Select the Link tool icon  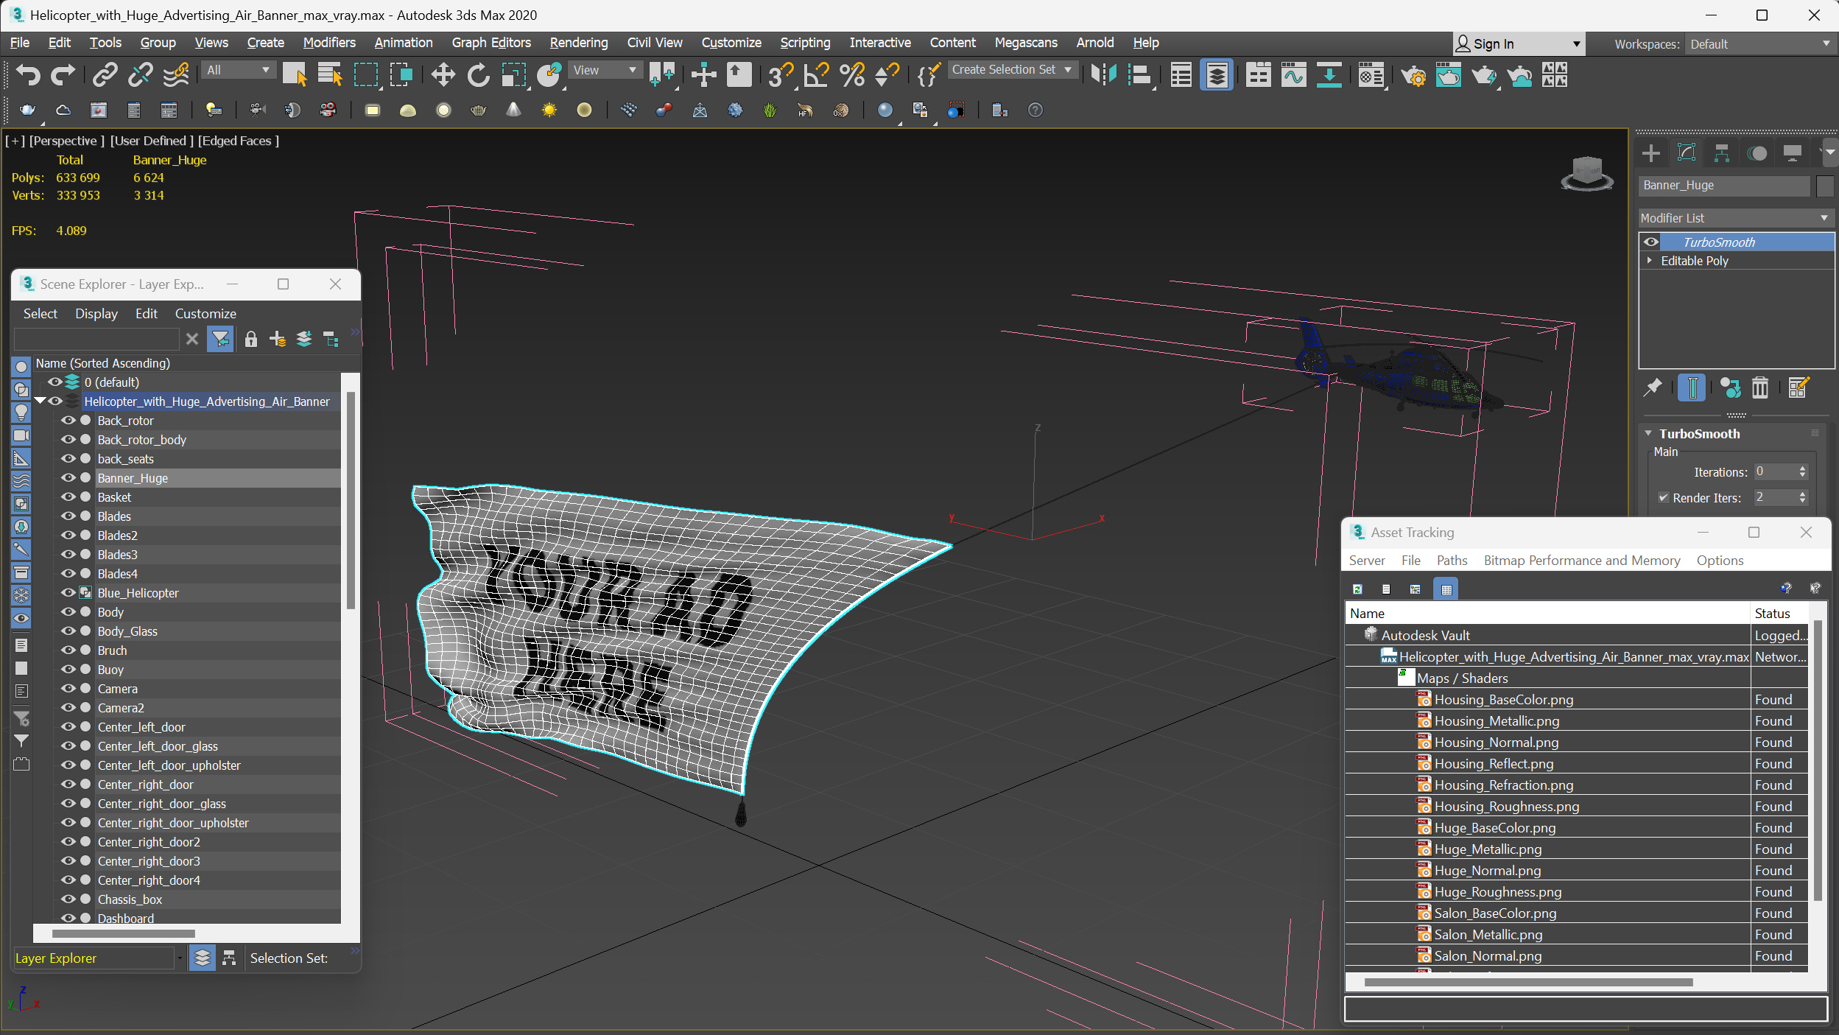[105, 74]
